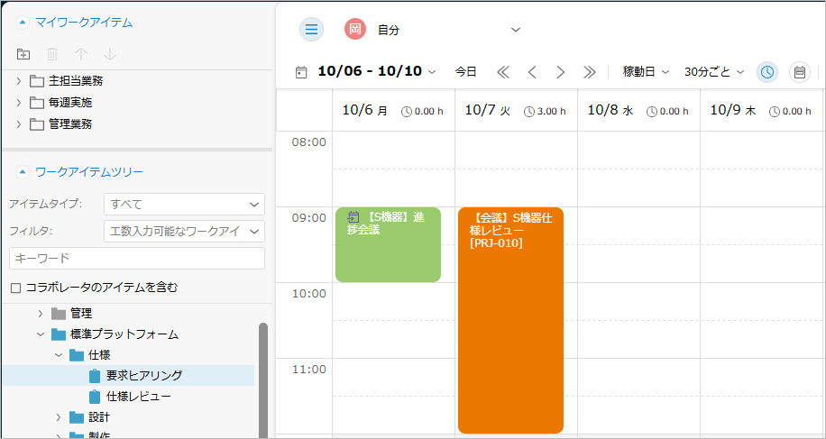Jump forward with the double-right arrow icon
Screen dimensions: 826x439
click(x=590, y=71)
